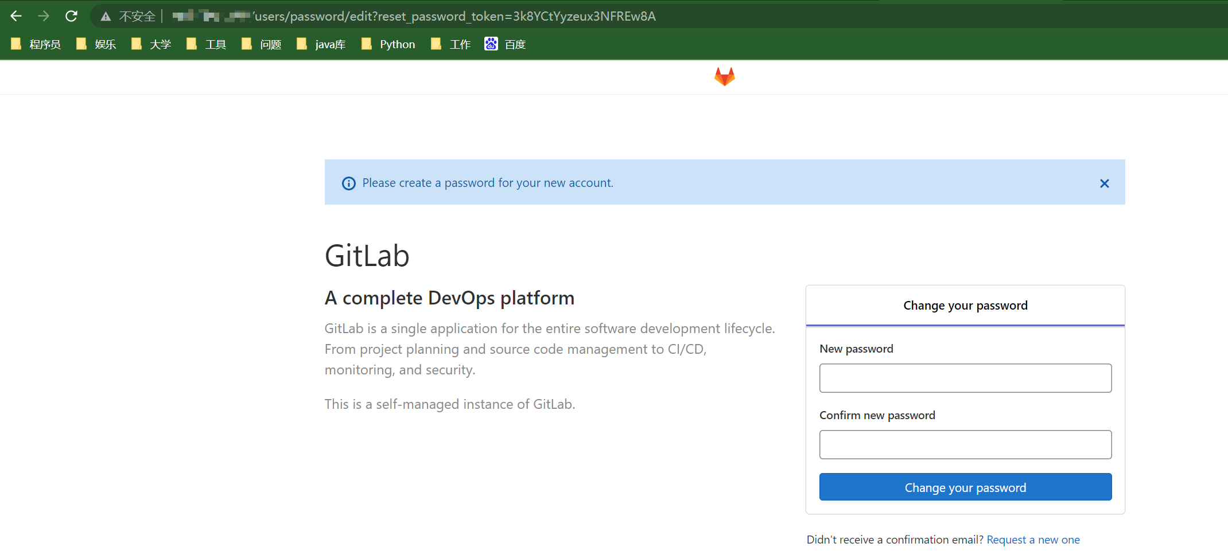Screen dimensions: 1228x551
Task: Click the 'Please create a password' message
Action: [488, 183]
